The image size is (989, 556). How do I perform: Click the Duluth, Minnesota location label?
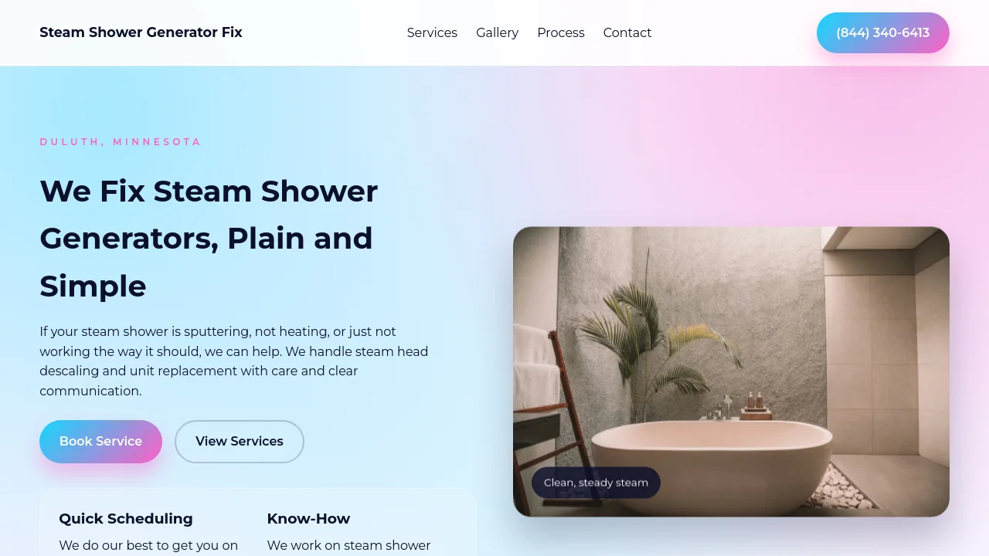[x=121, y=142]
